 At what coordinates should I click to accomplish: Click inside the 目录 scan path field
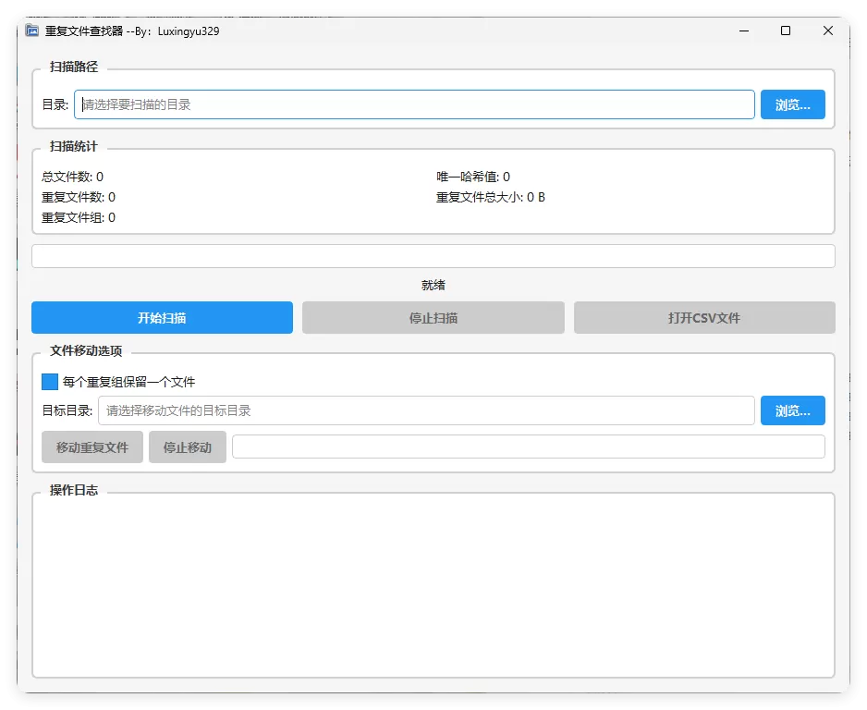coord(414,104)
